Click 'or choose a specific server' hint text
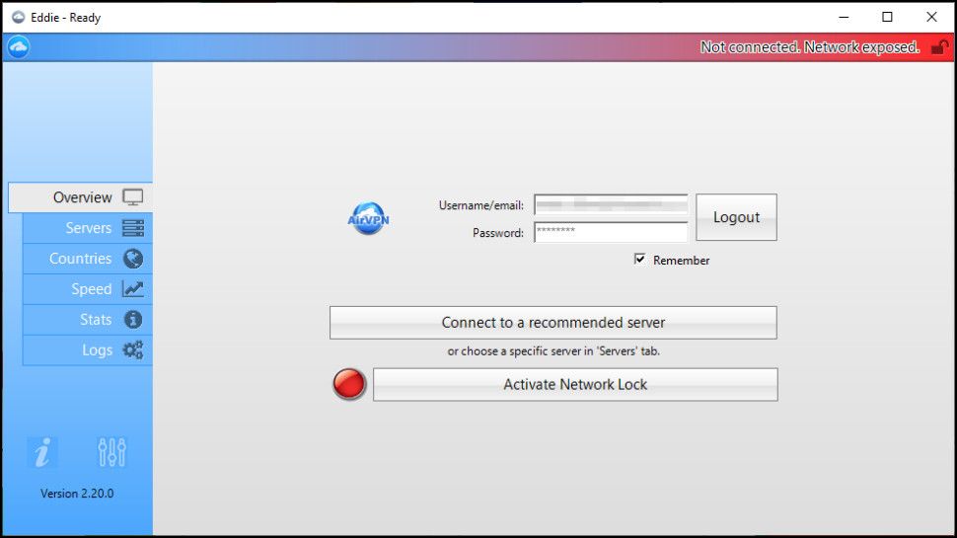Image resolution: width=957 pixels, height=538 pixels. click(x=553, y=351)
